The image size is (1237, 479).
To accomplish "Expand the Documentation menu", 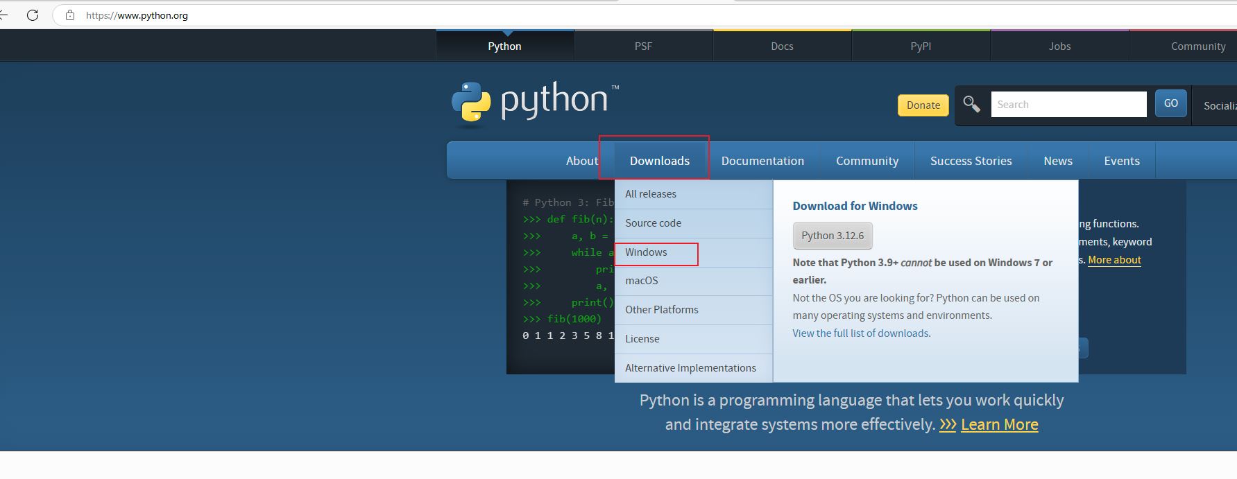I will (762, 161).
